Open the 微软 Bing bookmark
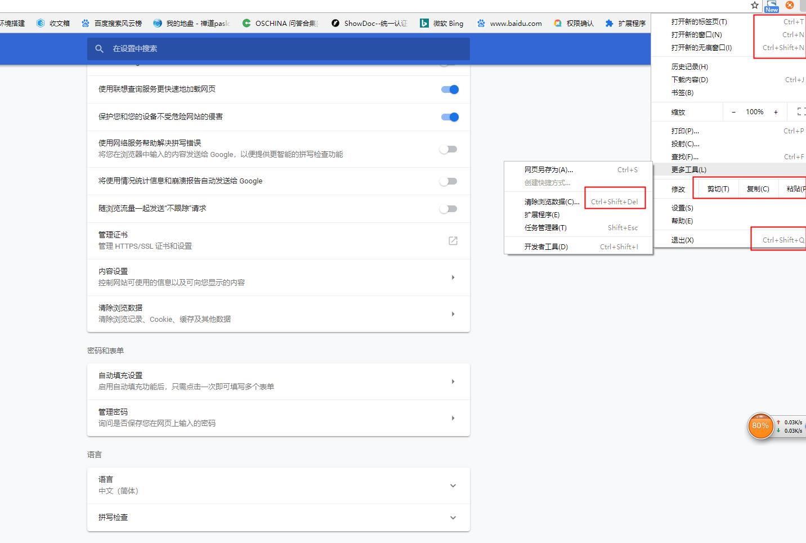The width and height of the screenshot is (806, 543). [x=442, y=23]
